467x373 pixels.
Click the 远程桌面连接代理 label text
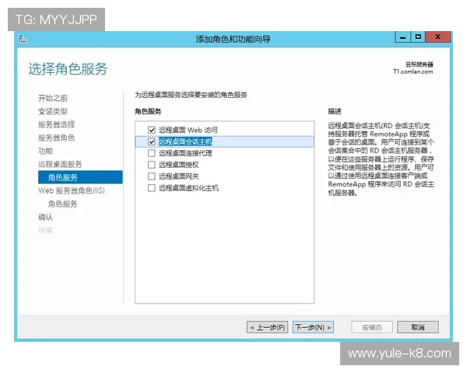pyautogui.click(x=185, y=153)
